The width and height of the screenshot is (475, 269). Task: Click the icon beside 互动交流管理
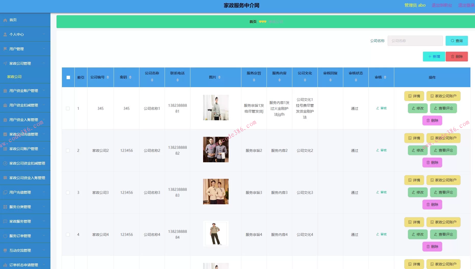pos(5,250)
